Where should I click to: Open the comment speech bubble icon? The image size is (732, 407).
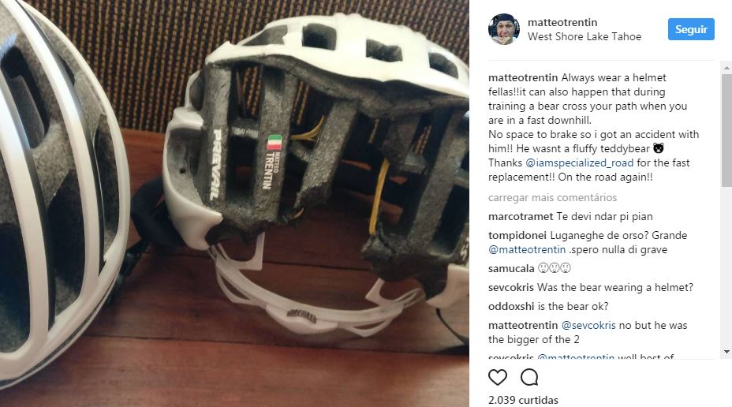(529, 377)
